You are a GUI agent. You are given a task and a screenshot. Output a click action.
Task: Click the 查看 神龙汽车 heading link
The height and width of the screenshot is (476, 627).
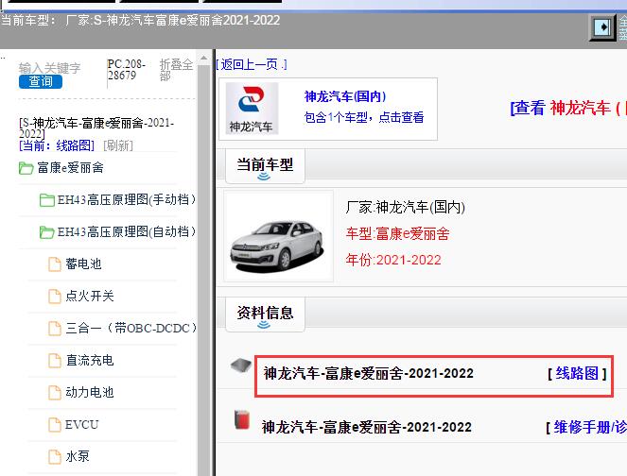coord(567,108)
